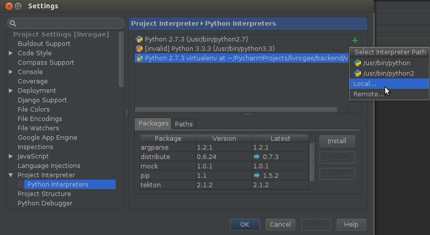Viewport: 430px width, 235px height.
Task: Select the mock package row
Action: [x=224, y=166]
